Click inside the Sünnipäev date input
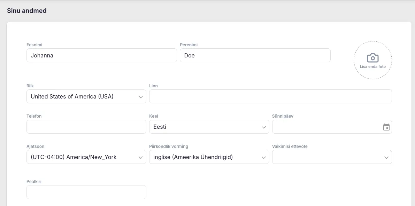The width and height of the screenshot is (415, 206). click(326, 127)
